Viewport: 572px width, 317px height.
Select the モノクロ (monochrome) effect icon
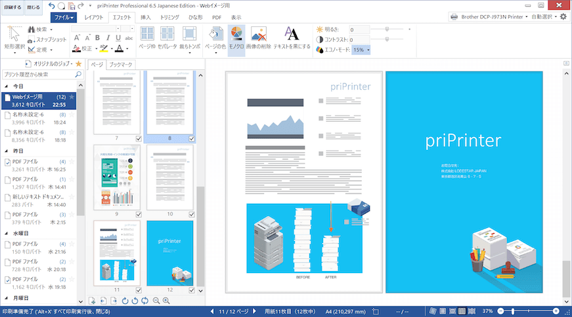click(236, 38)
